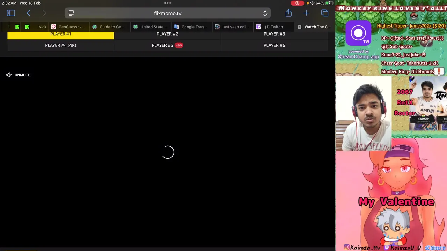Tap the loading spinner in video player

(168, 152)
